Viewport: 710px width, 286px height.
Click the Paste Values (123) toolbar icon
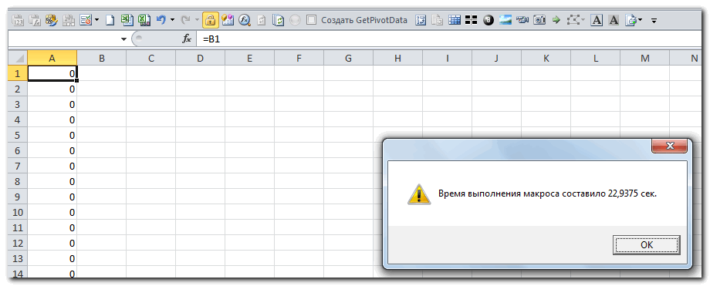(17, 20)
